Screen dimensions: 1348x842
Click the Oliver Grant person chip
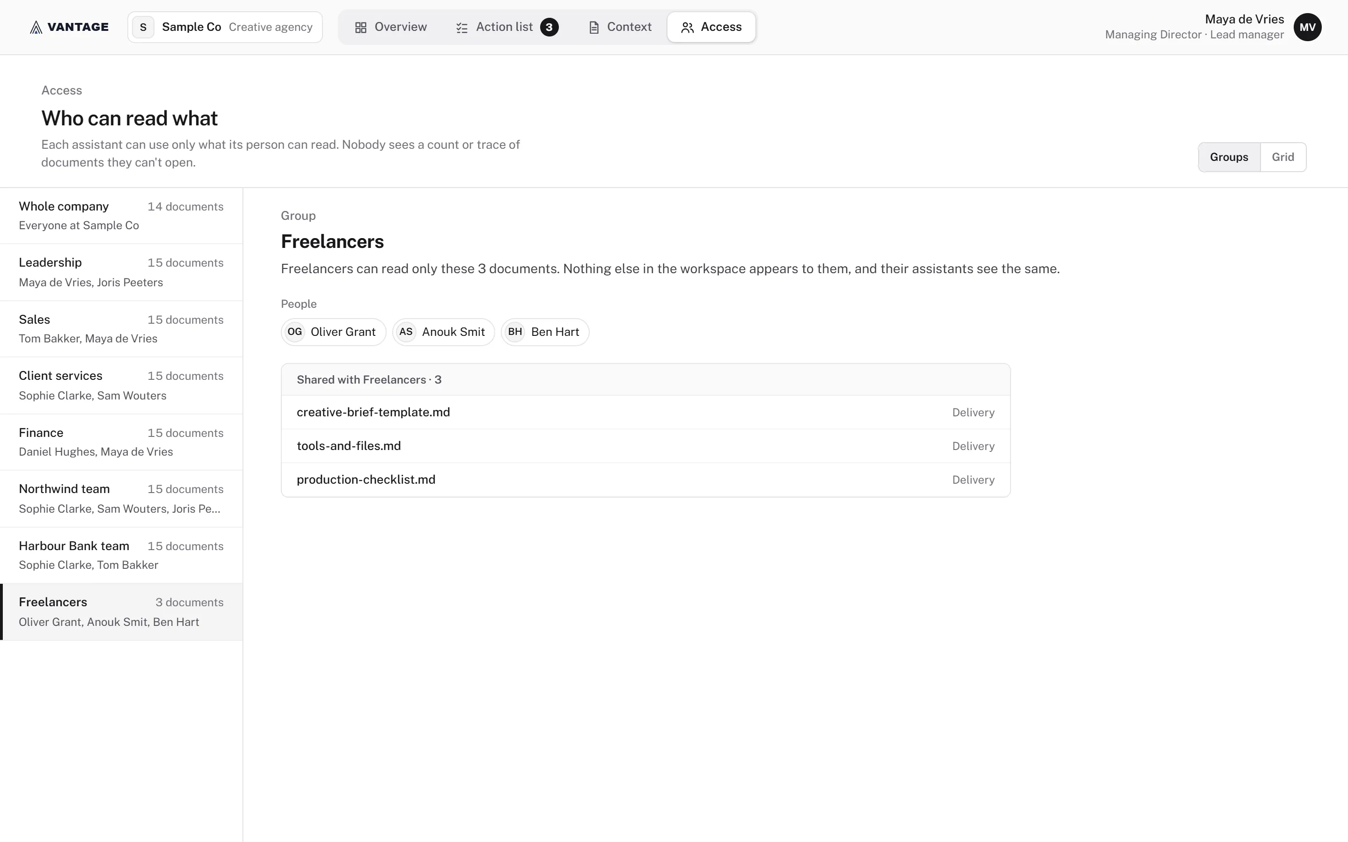333,332
